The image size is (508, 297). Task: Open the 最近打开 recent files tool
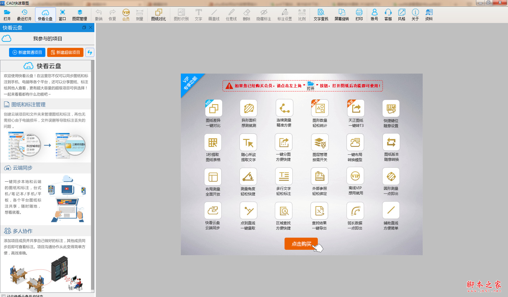click(x=24, y=15)
